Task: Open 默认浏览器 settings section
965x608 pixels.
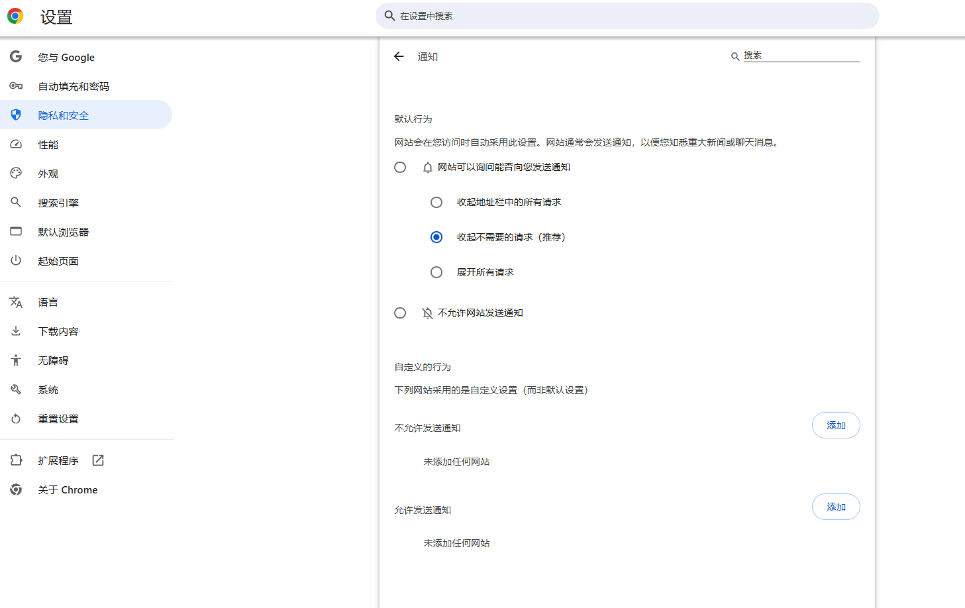Action: coord(86,232)
